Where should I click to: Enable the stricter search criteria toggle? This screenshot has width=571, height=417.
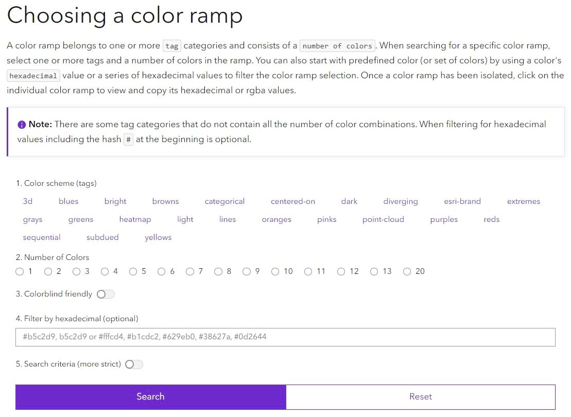tap(133, 364)
